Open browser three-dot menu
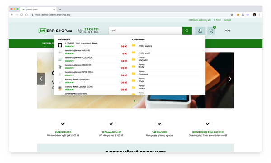 [x=259, y=15]
